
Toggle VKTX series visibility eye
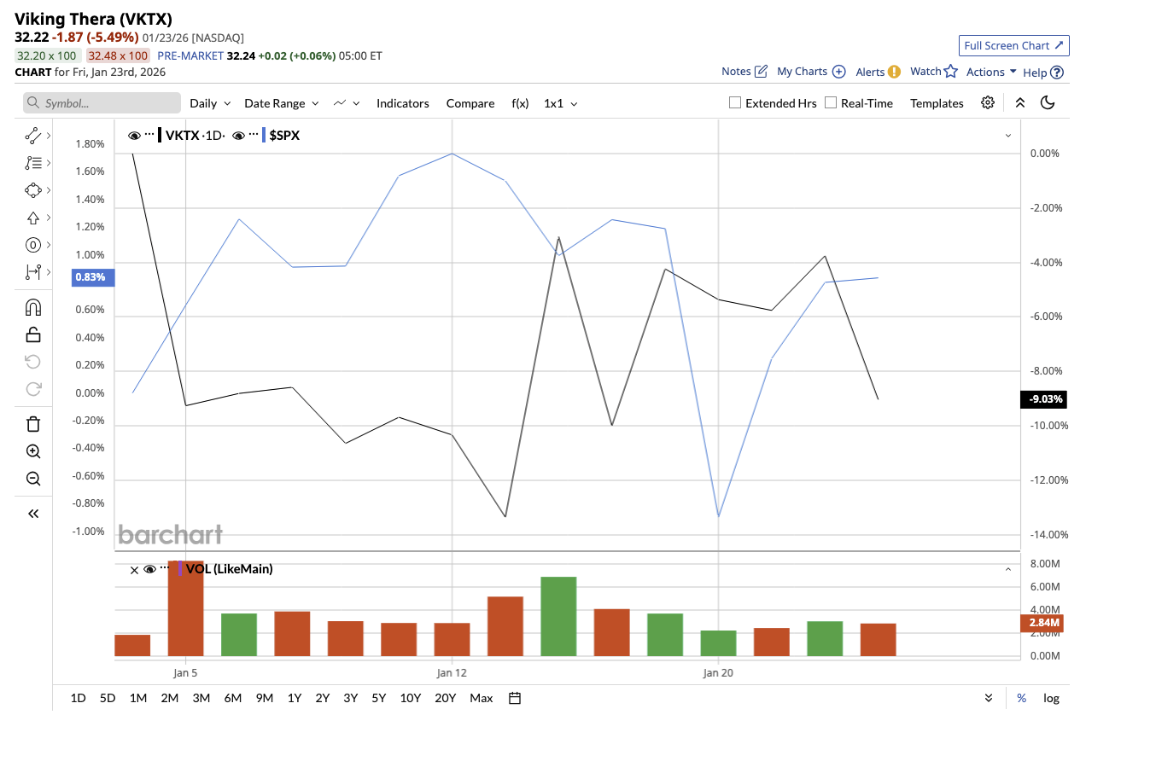tap(134, 136)
